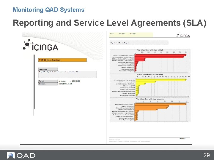Click the 'Top 10 services with state critical' title

tap(150, 50)
